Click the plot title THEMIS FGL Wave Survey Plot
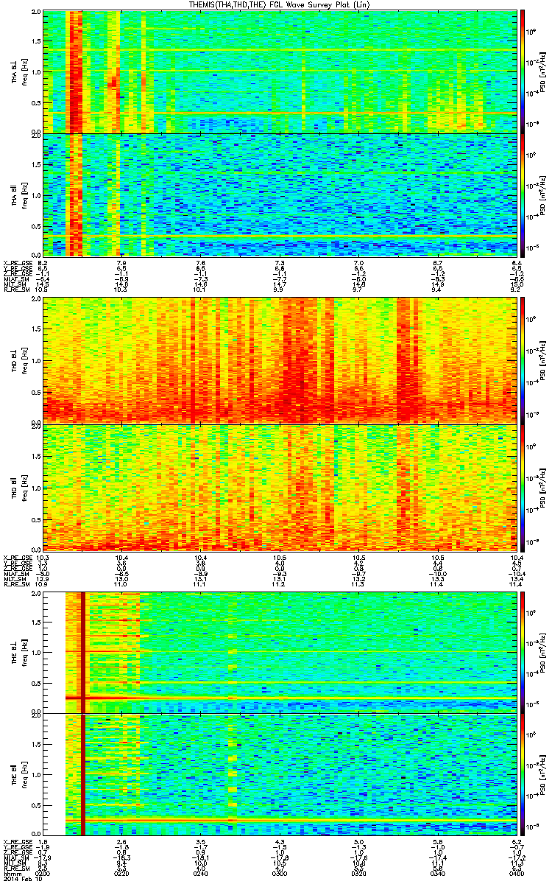This screenshot has height=884, width=552. click(280, 4)
